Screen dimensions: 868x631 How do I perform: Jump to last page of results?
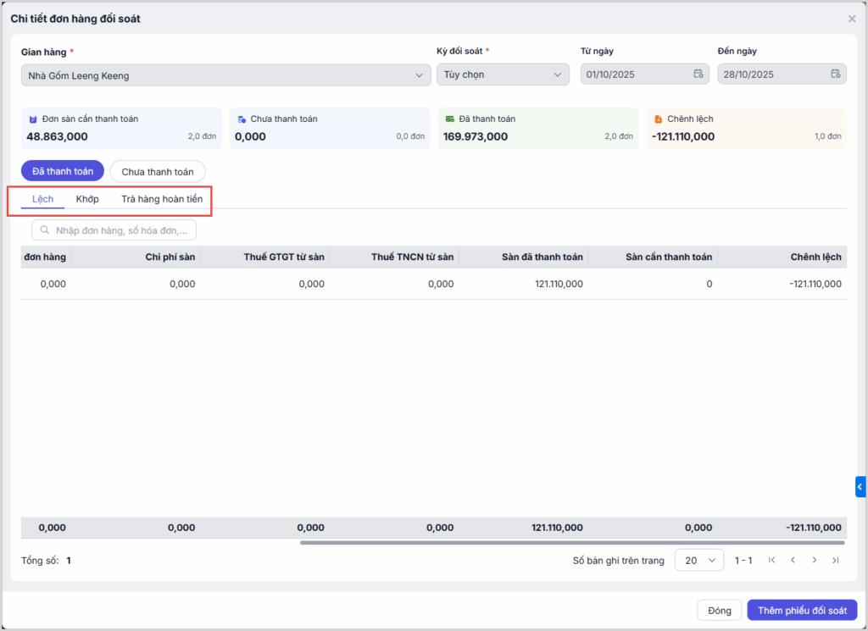[835, 561]
